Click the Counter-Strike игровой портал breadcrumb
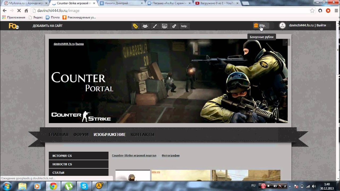This screenshot has height=191, width=340. coord(134,155)
